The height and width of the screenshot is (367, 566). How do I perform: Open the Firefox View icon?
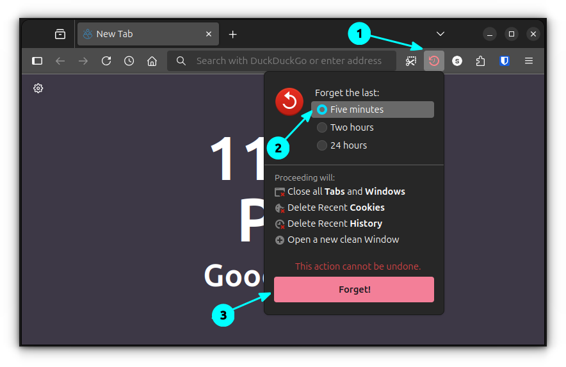click(60, 34)
